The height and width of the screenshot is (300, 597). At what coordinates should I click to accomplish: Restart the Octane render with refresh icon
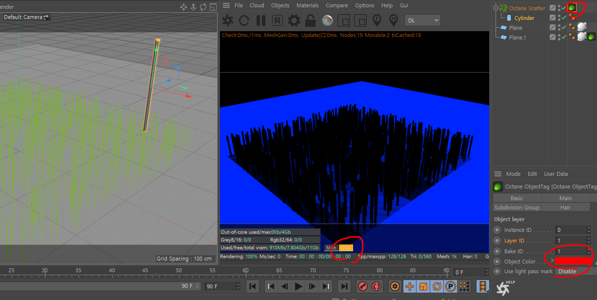coord(244,20)
